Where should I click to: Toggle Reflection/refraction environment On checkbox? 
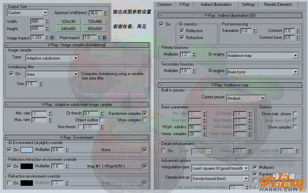[9, 166]
